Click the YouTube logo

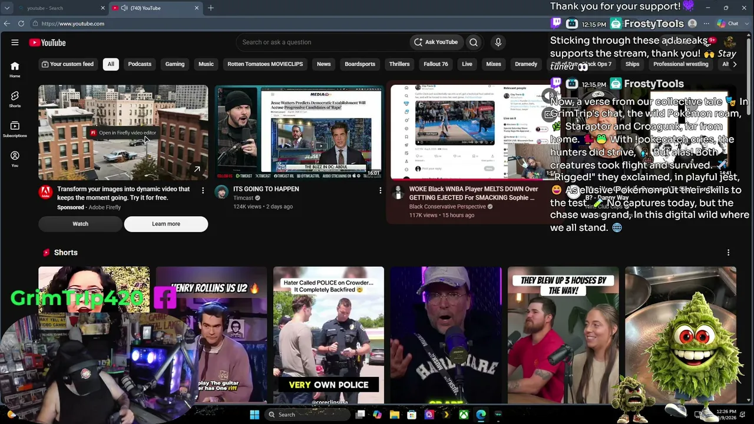pos(47,42)
